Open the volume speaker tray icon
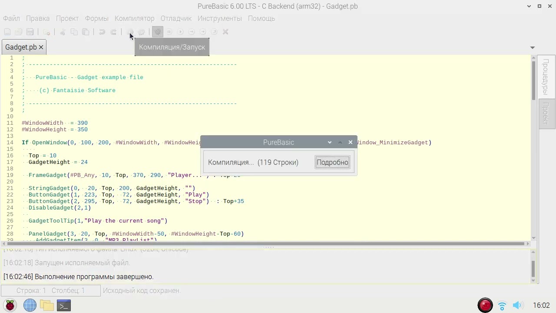556x313 pixels. [517, 306]
